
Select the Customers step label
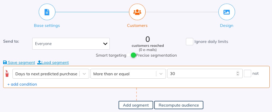[137, 26]
